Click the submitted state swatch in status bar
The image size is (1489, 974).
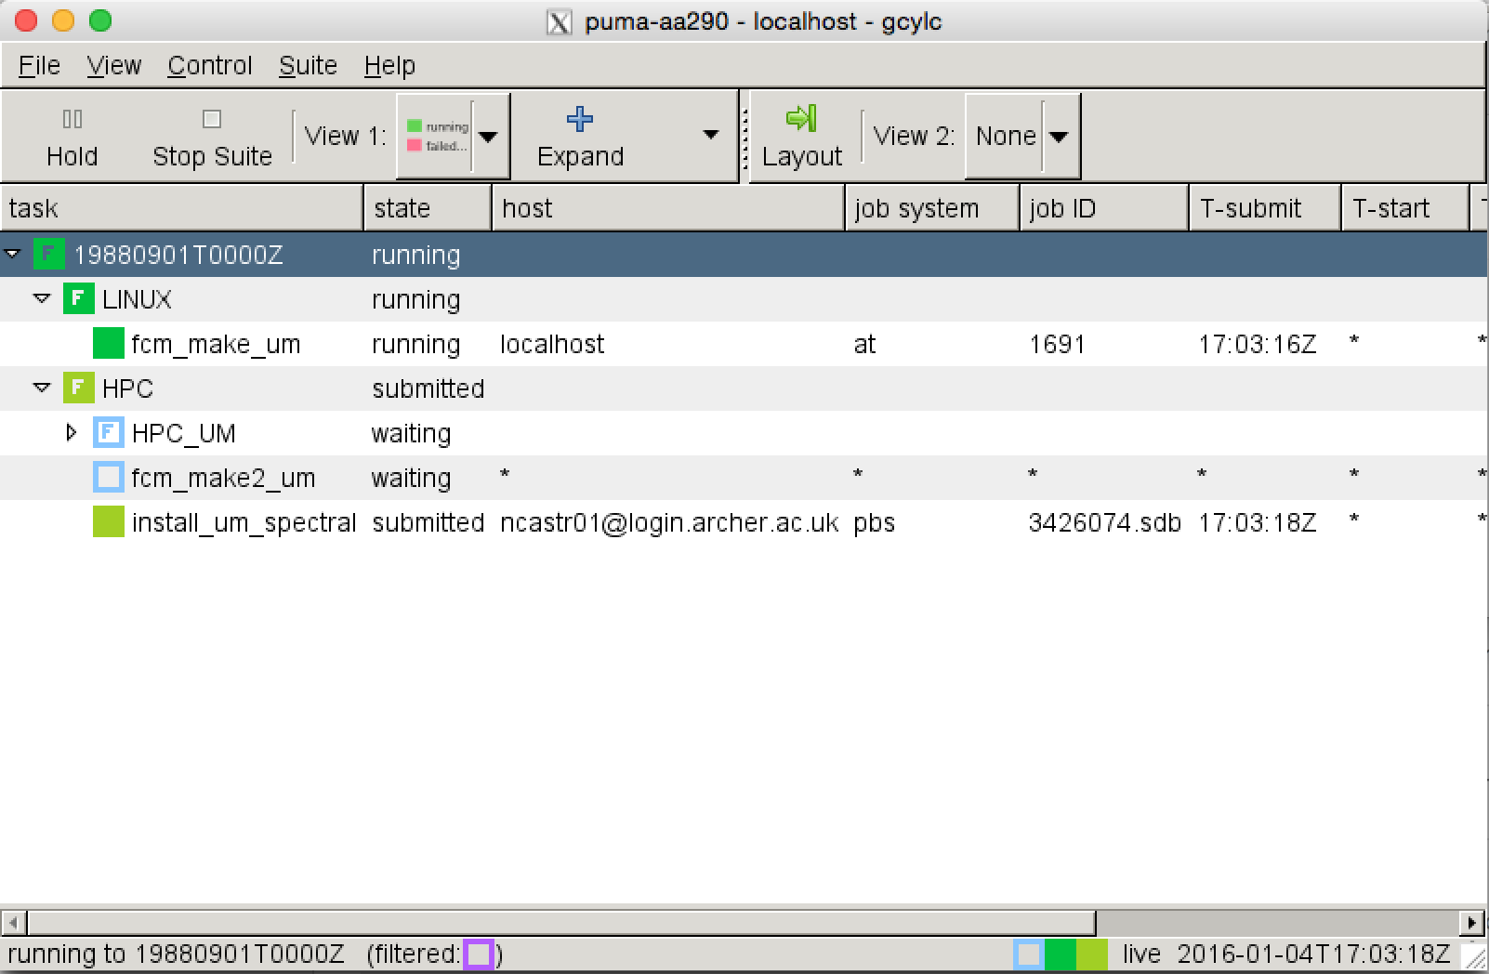click(1092, 954)
